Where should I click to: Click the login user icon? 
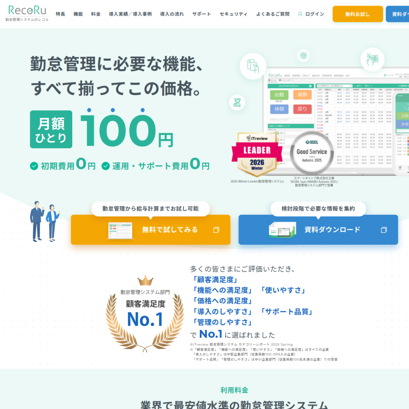pos(300,14)
